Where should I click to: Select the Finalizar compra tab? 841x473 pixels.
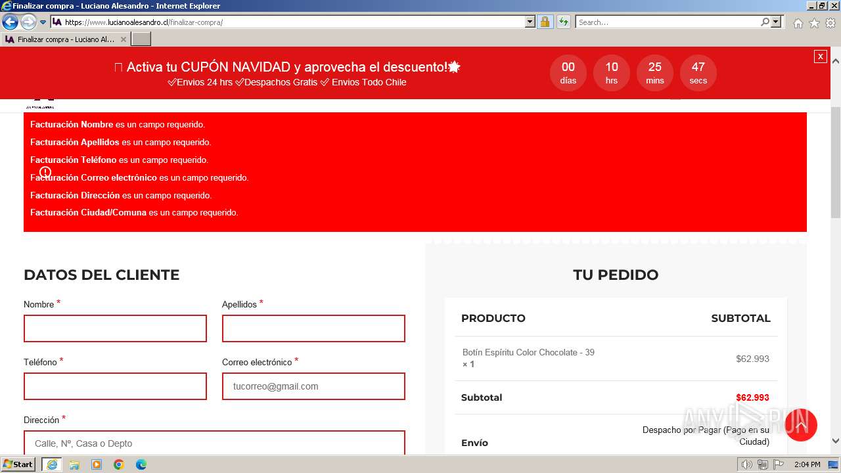click(66, 39)
